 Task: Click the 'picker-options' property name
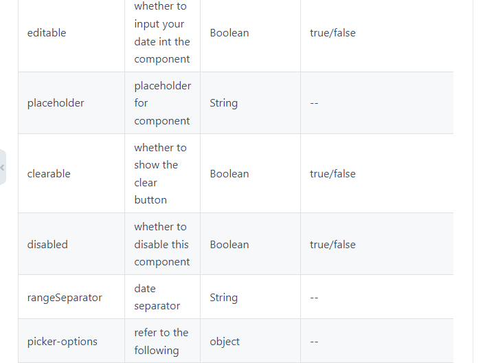coord(63,342)
